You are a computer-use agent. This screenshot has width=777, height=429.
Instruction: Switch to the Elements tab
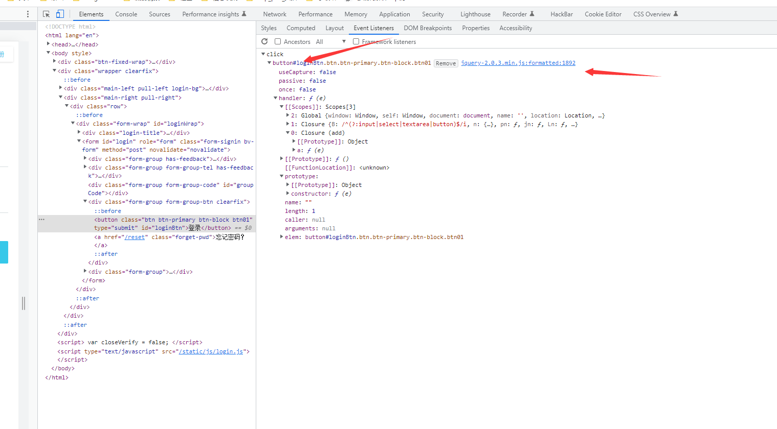tap(91, 14)
